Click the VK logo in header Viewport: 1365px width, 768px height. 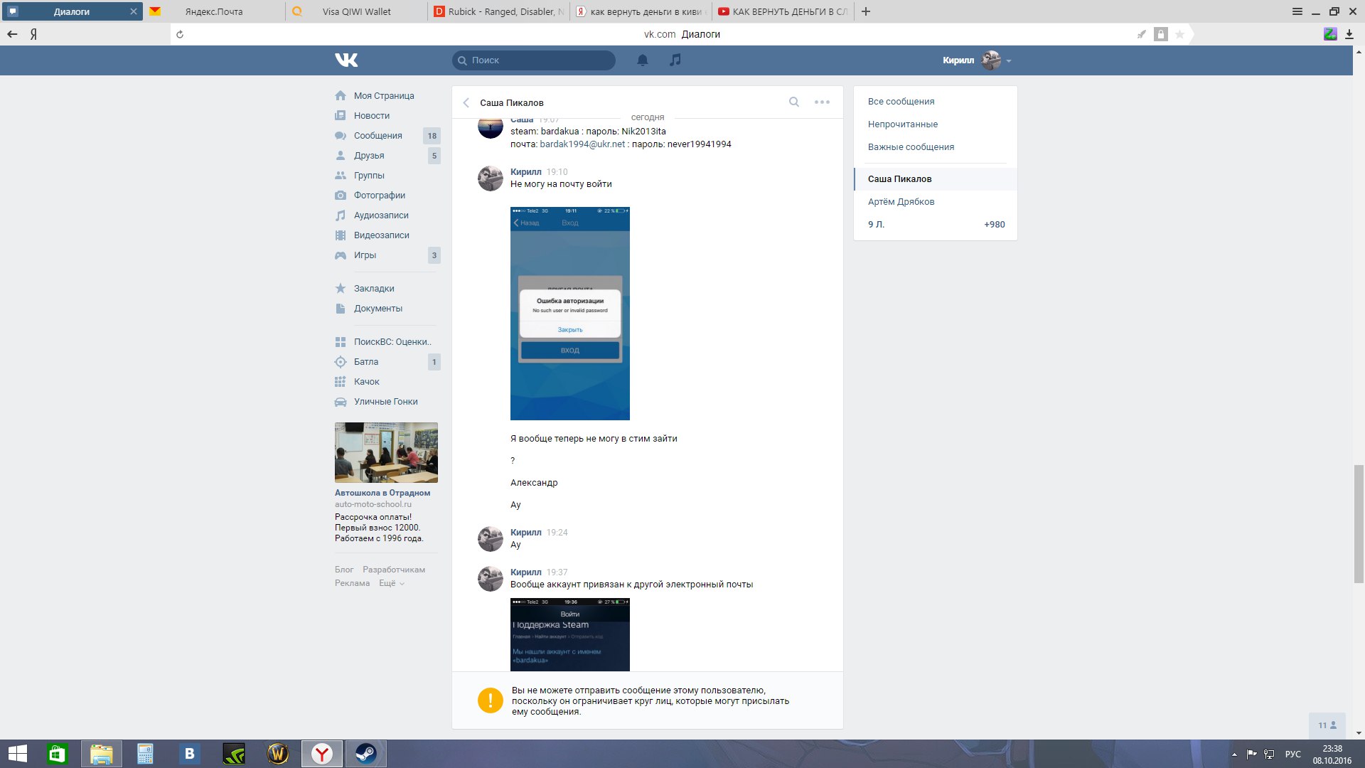346,60
